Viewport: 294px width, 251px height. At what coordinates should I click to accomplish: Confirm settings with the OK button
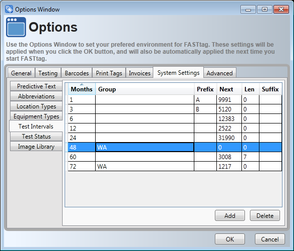coord(230,239)
